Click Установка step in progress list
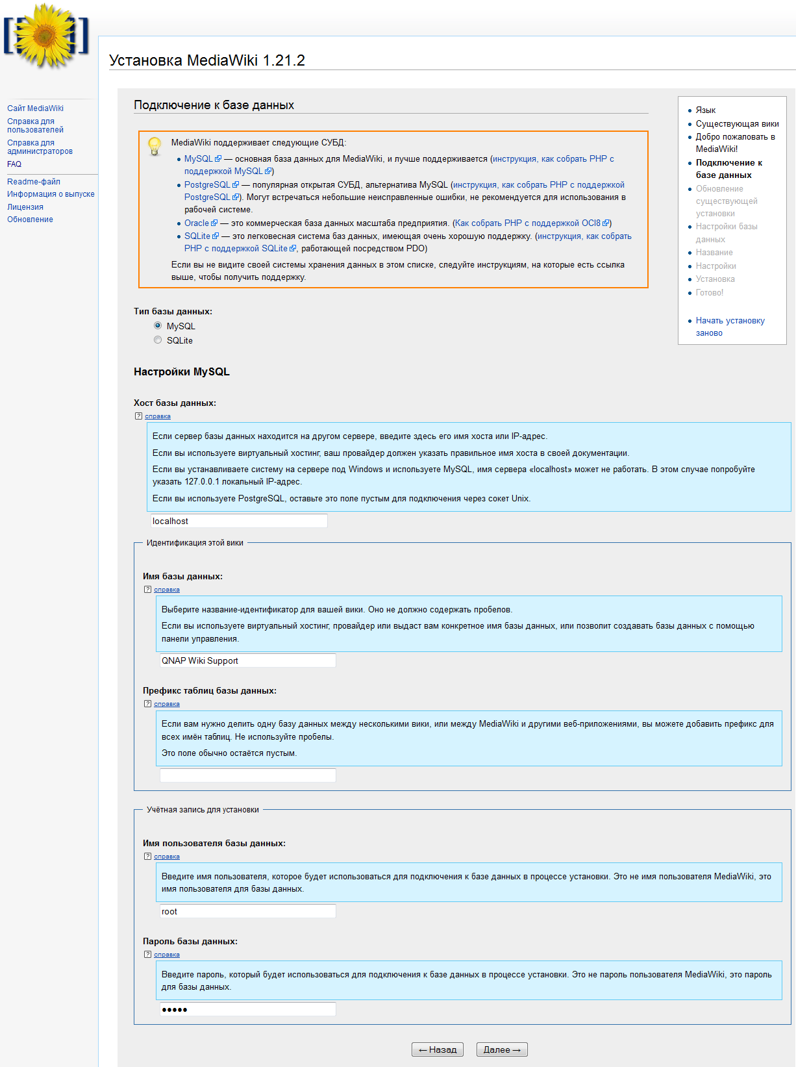 coord(715,279)
